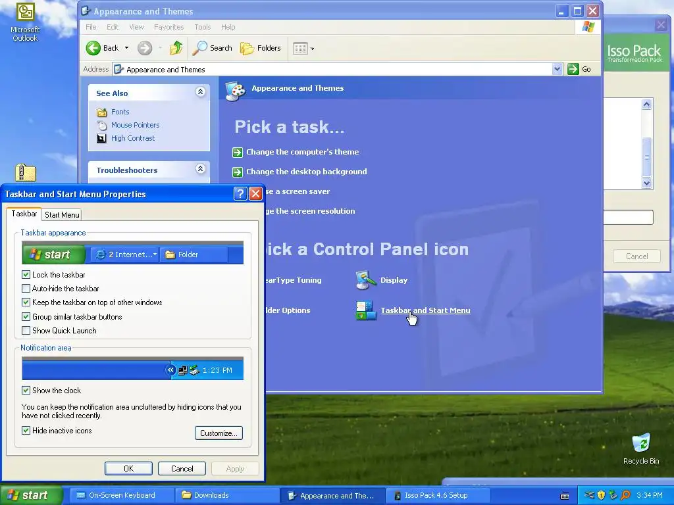The height and width of the screenshot is (505, 674).
Task: Switch to Downloads taskbar button
Action: pos(226,495)
